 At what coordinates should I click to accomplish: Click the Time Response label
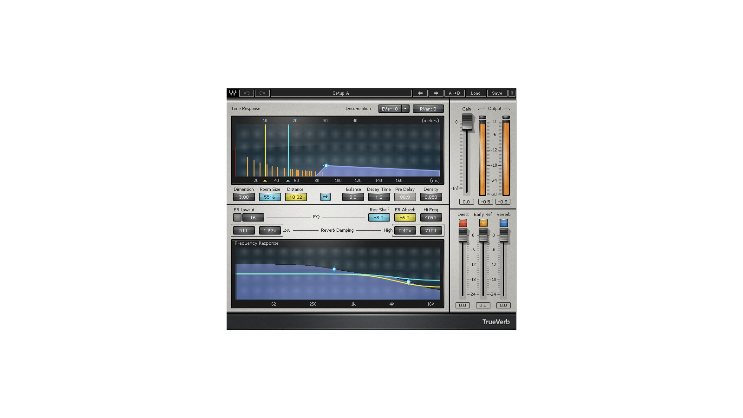[246, 109]
